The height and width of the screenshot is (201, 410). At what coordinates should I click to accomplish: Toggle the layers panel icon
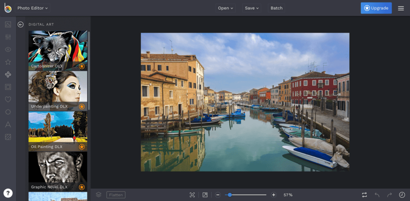click(98, 195)
